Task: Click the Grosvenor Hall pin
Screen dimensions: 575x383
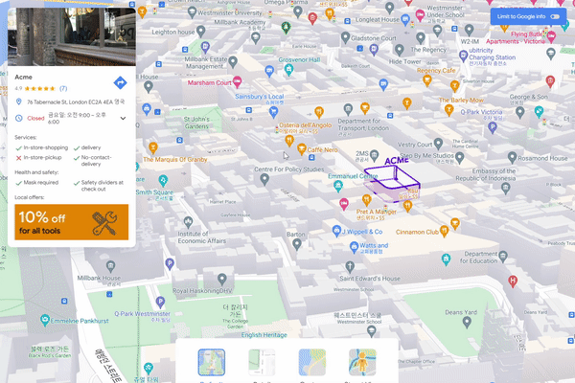Action: pos(289,69)
